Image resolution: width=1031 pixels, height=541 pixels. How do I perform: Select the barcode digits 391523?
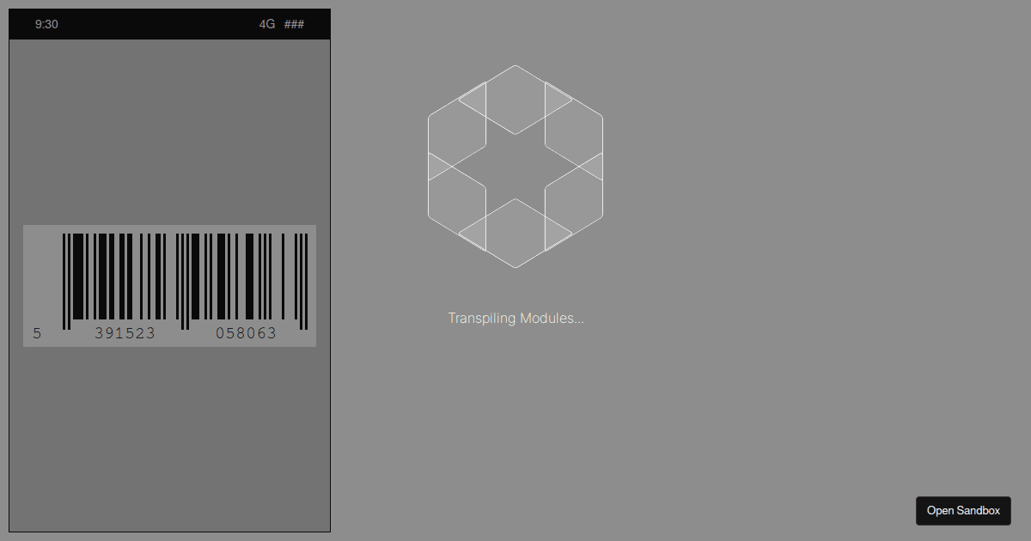click(x=126, y=333)
